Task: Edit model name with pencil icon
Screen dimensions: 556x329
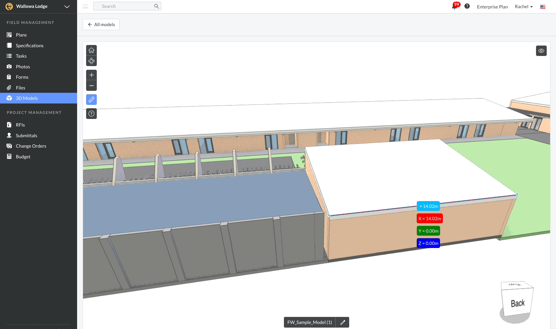Action: [x=342, y=322]
